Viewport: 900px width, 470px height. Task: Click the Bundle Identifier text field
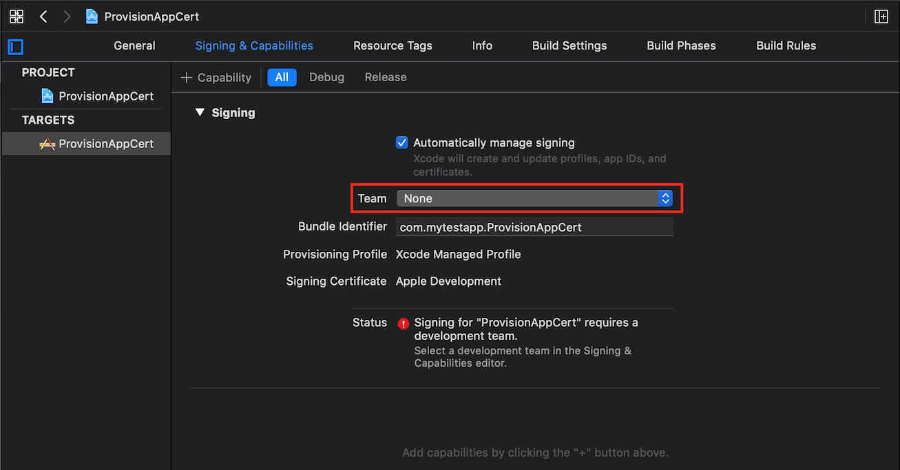pos(534,227)
